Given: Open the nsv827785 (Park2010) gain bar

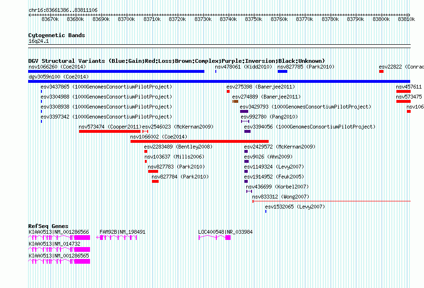Looking at the screenshot, I should click(x=283, y=71).
